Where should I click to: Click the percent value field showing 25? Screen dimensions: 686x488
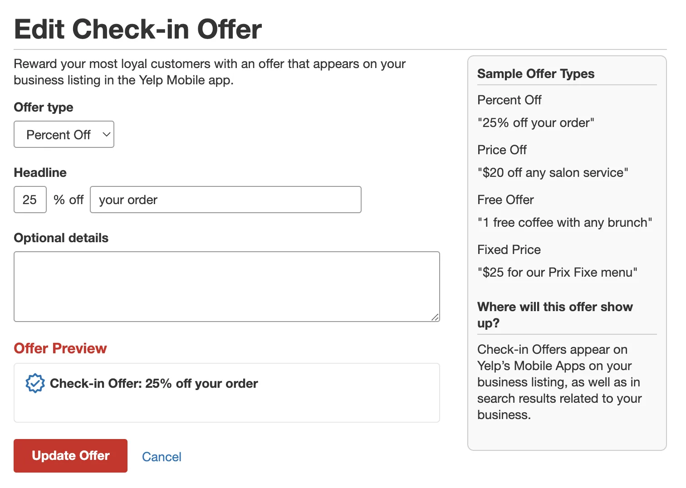pyautogui.click(x=30, y=200)
